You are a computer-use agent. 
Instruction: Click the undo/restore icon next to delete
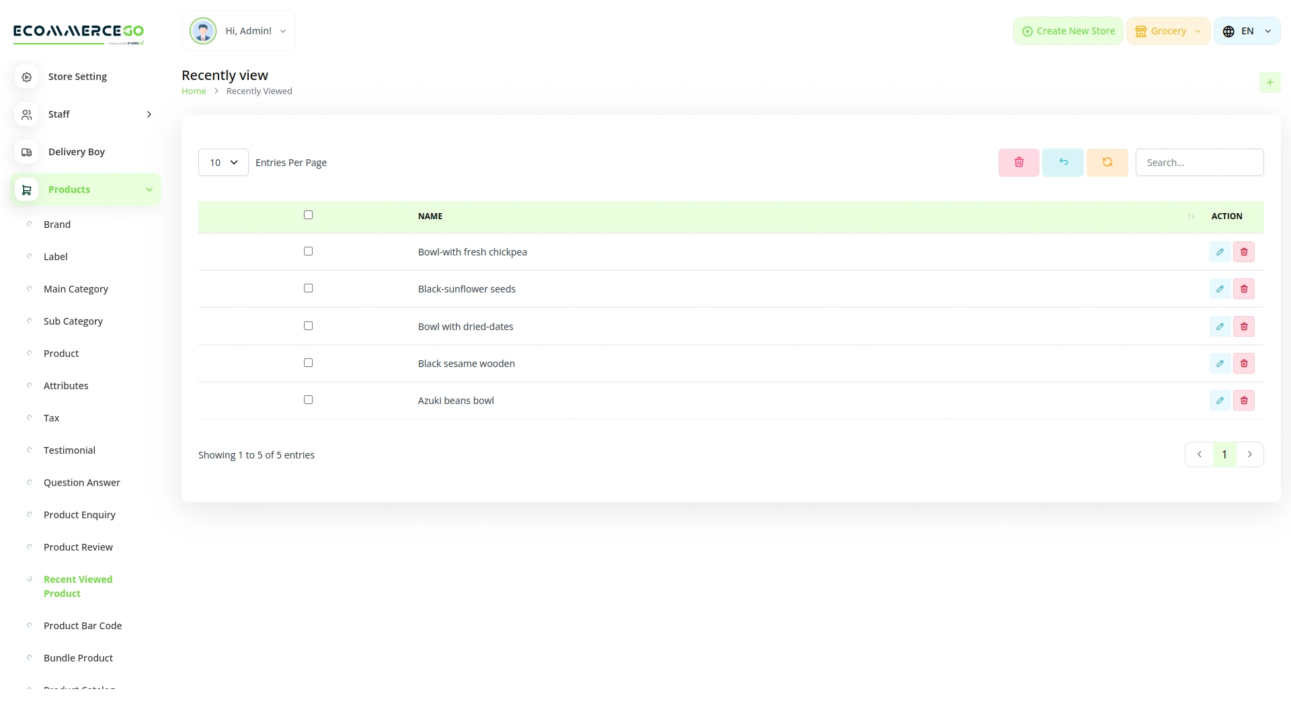[1062, 162]
